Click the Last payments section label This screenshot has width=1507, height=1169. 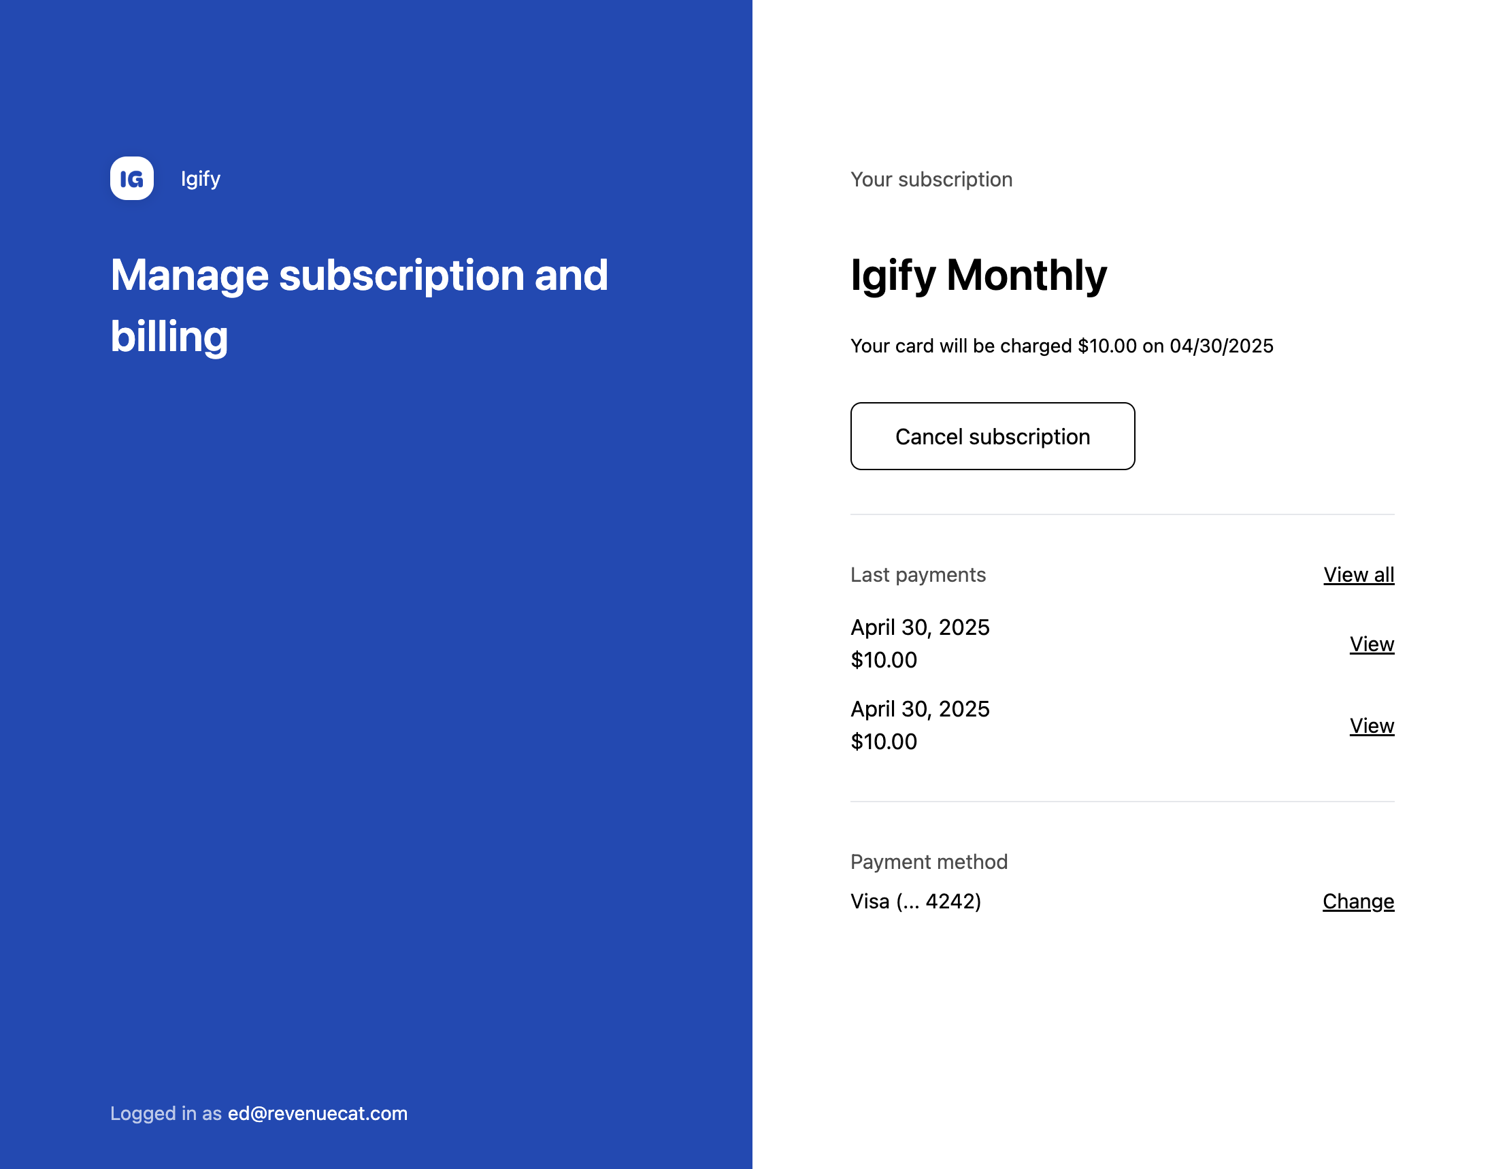click(918, 575)
